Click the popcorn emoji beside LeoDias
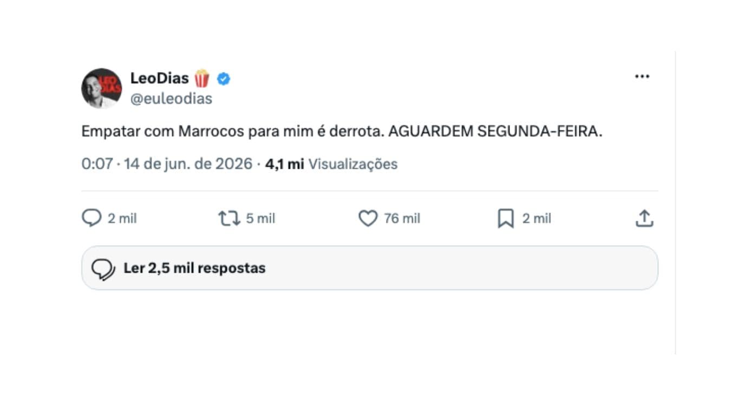 tap(202, 78)
